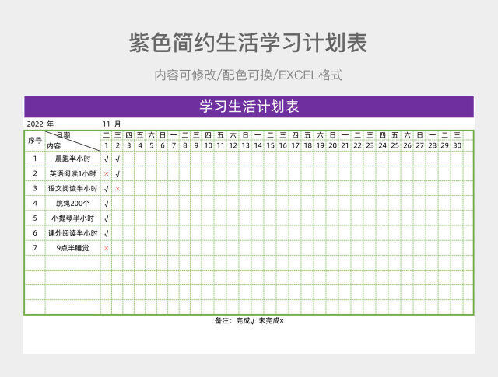This screenshot has width=498, height=377.
Task: Click the 日期 label in diagonal header
Action: click(63, 135)
